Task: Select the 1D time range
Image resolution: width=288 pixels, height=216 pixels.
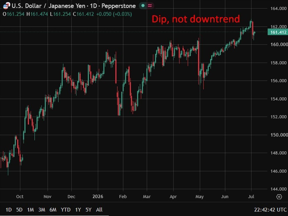Action: click(9, 210)
